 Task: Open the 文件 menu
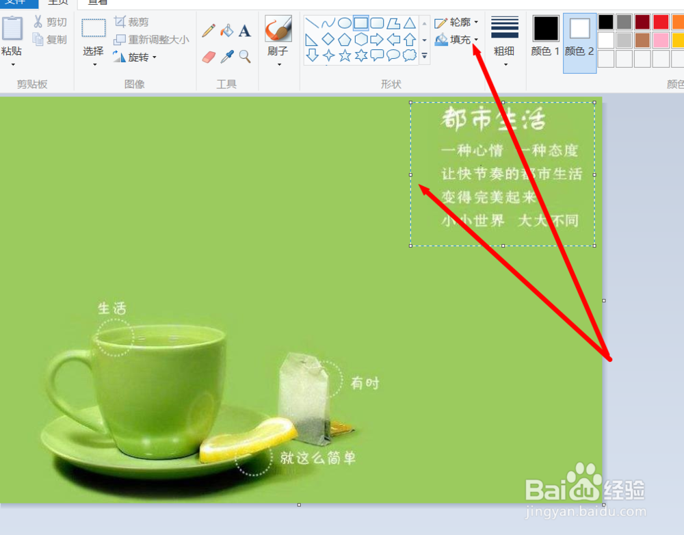[17, 3]
